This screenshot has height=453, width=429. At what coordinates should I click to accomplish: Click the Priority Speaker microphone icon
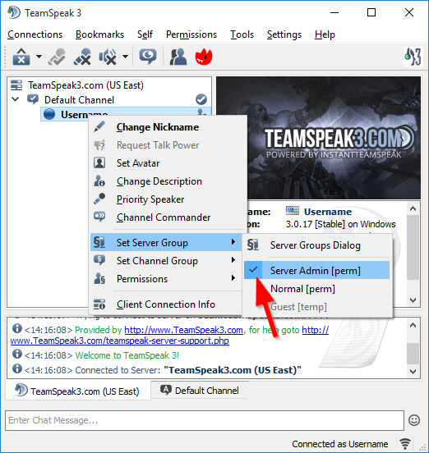(x=99, y=199)
